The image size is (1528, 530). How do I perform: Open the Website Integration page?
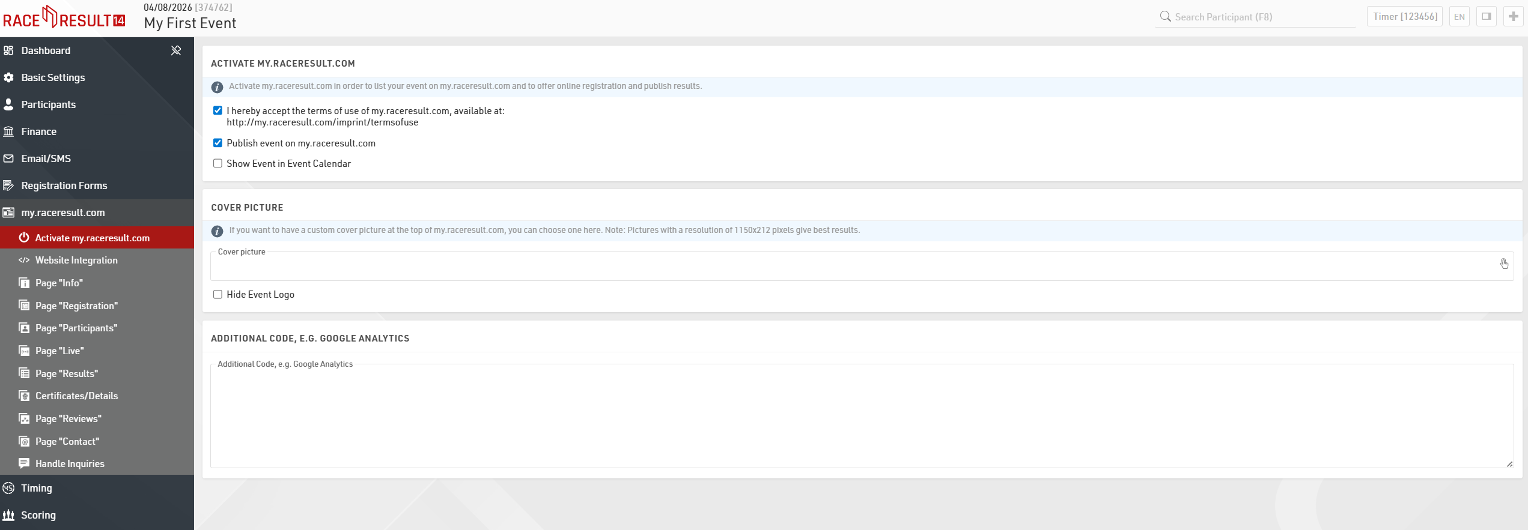tap(76, 260)
